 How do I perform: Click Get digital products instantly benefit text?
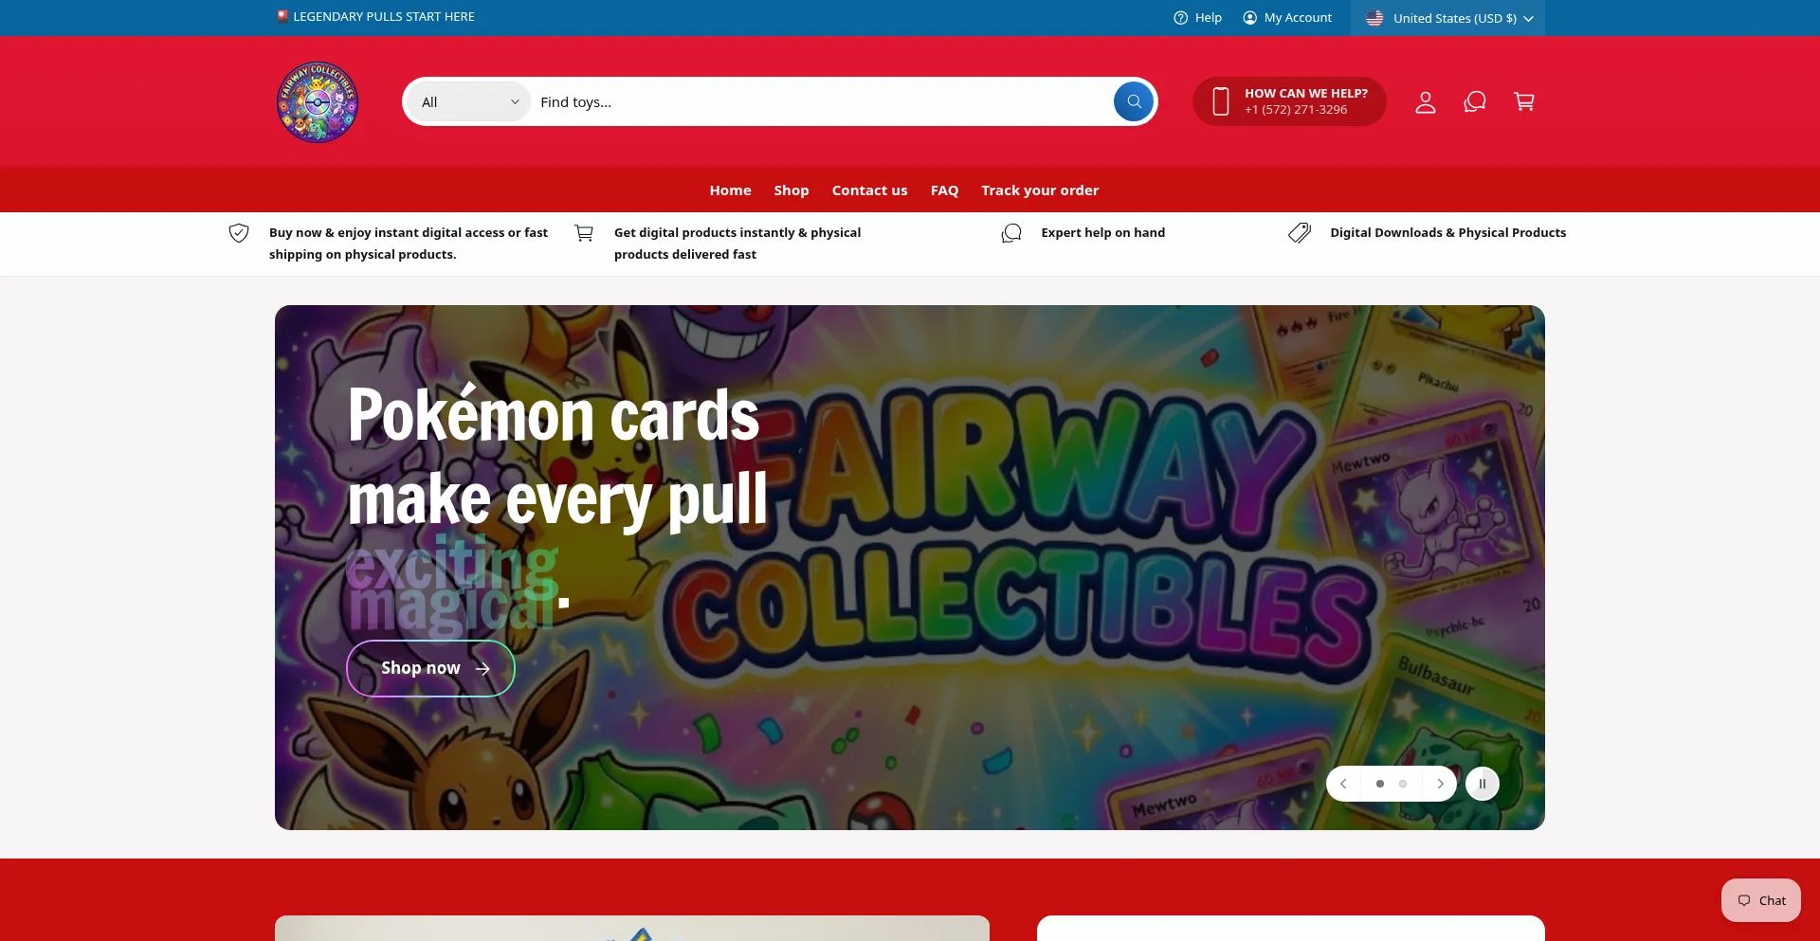click(x=737, y=244)
